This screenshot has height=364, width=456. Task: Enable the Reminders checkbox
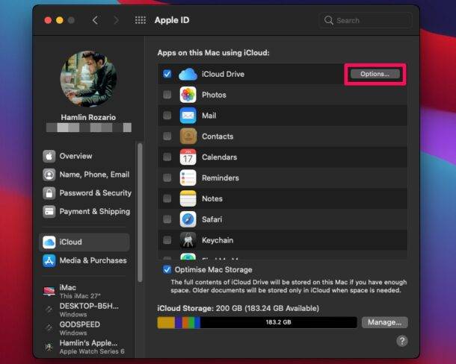(x=167, y=178)
